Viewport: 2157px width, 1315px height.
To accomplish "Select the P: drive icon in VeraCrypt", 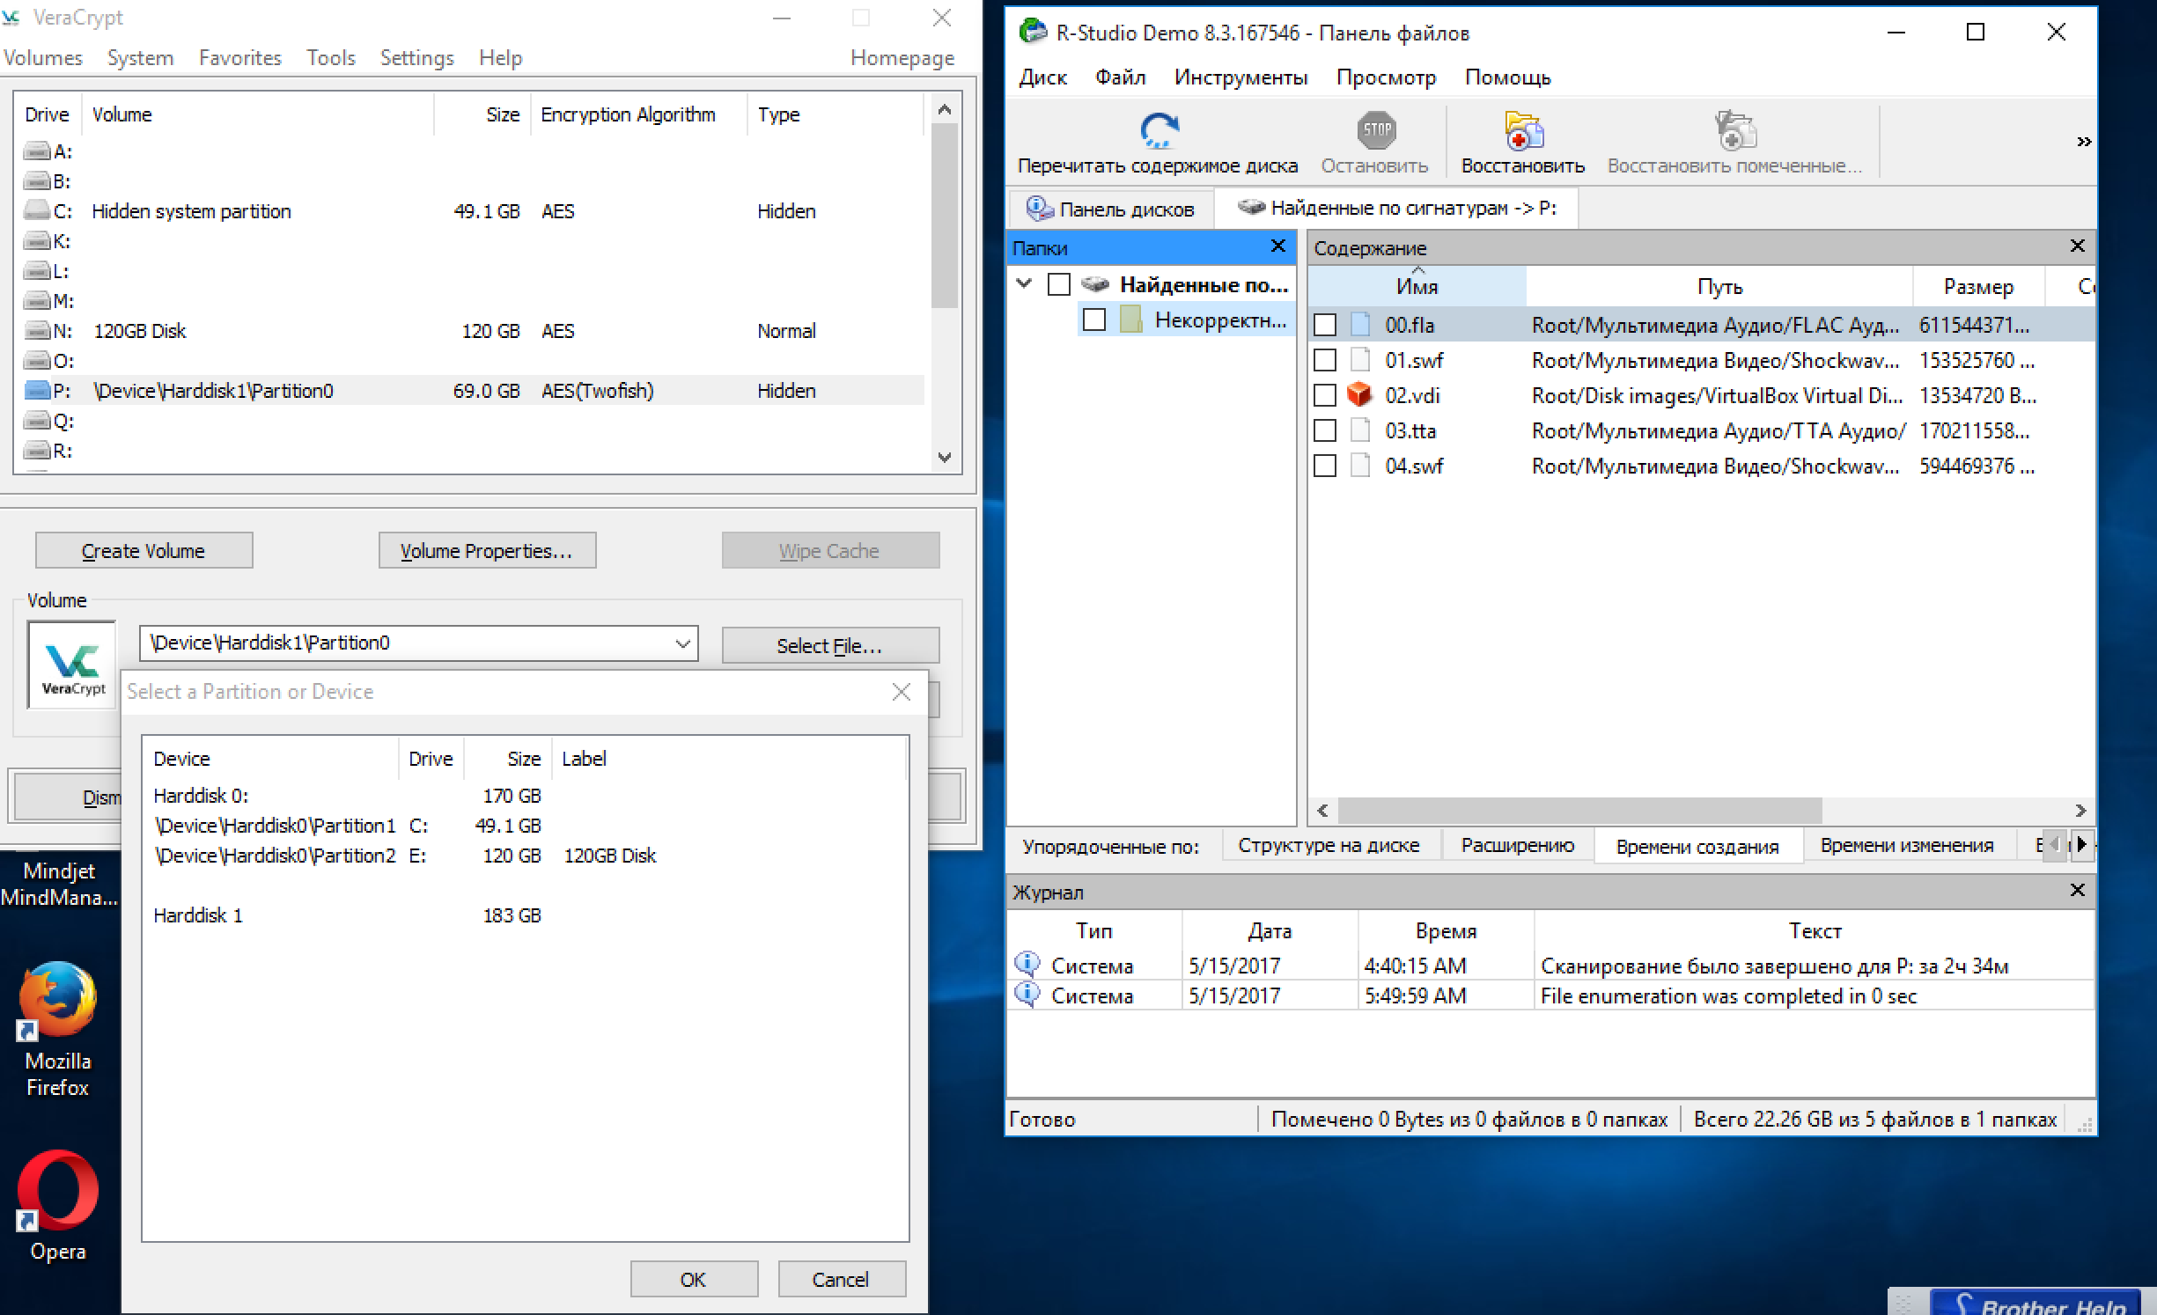I will coord(37,391).
